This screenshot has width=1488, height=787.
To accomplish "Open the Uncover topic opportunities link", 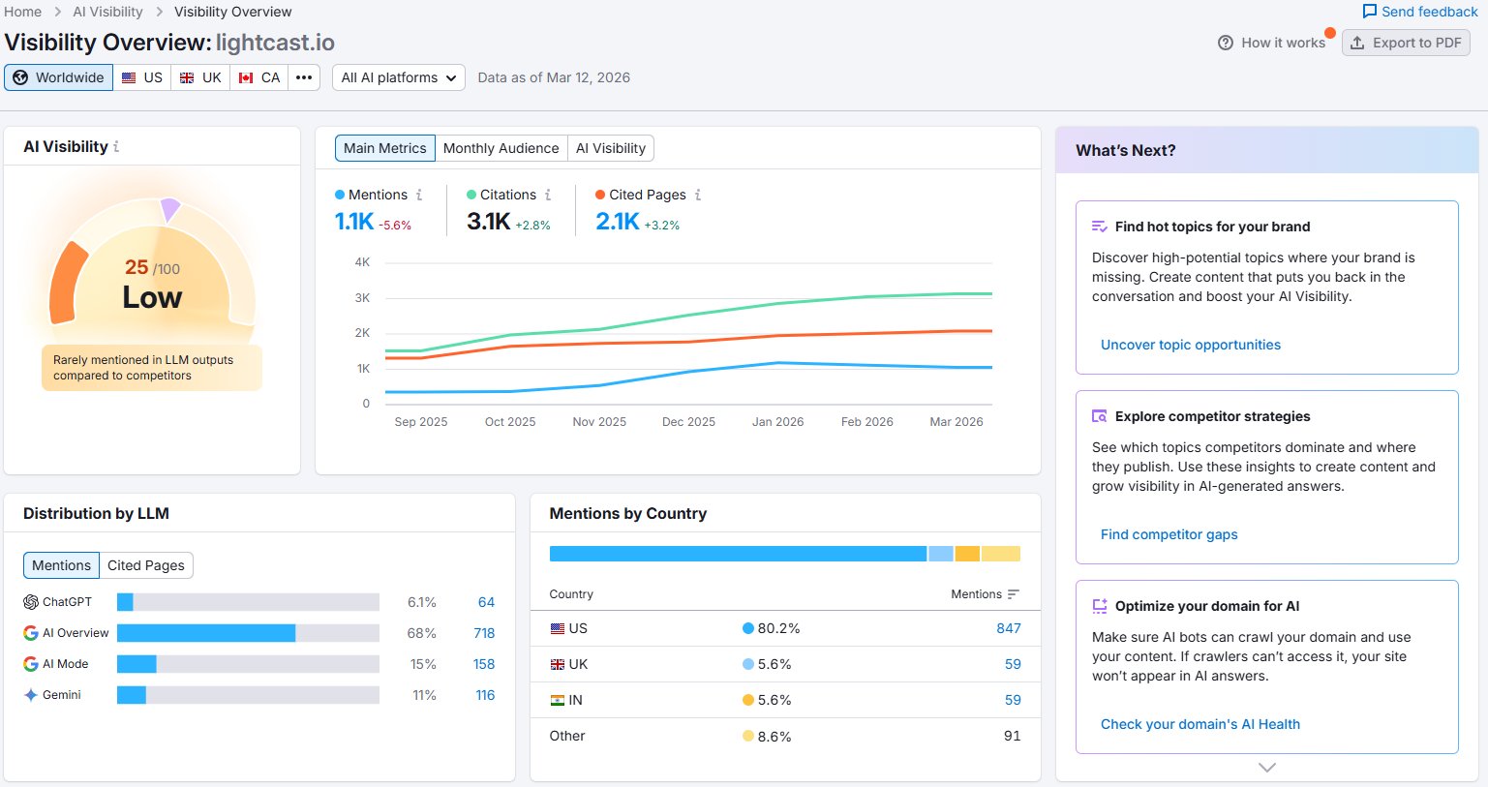I will pyautogui.click(x=1191, y=345).
